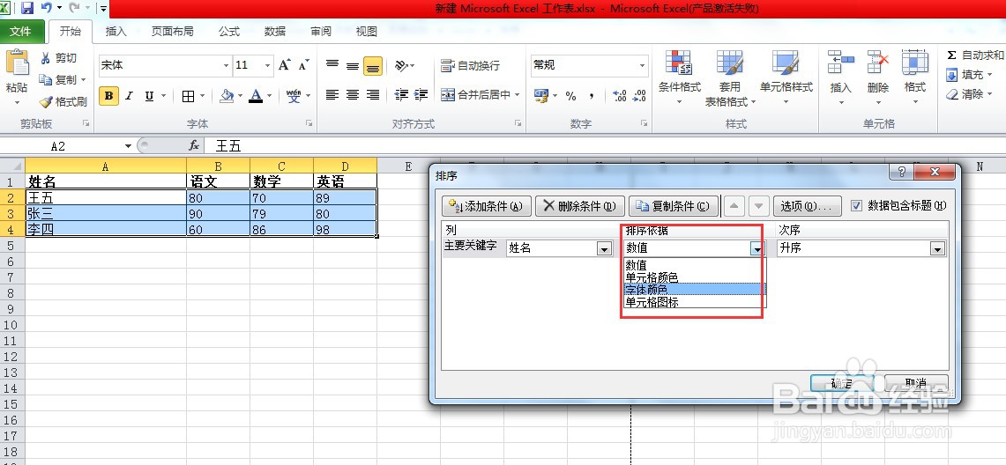Click the comma style icon
1006x465 pixels.
click(x=591, y=96)
